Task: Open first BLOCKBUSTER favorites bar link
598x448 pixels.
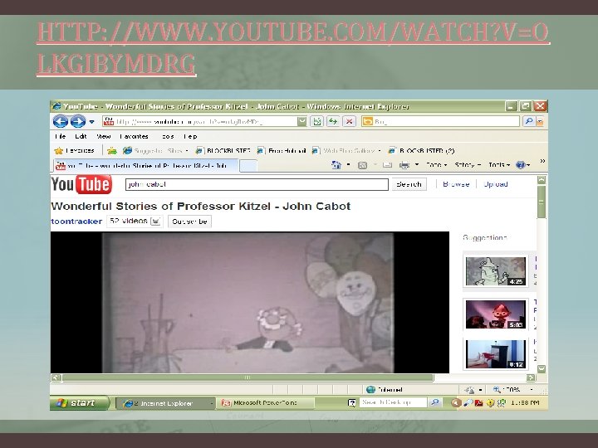Action: (x=223, y=151)
